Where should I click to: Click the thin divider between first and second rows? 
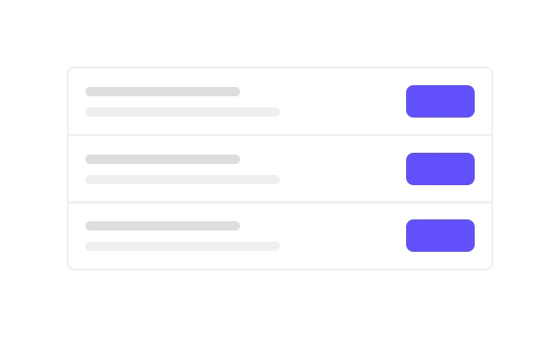coord(280,135)
